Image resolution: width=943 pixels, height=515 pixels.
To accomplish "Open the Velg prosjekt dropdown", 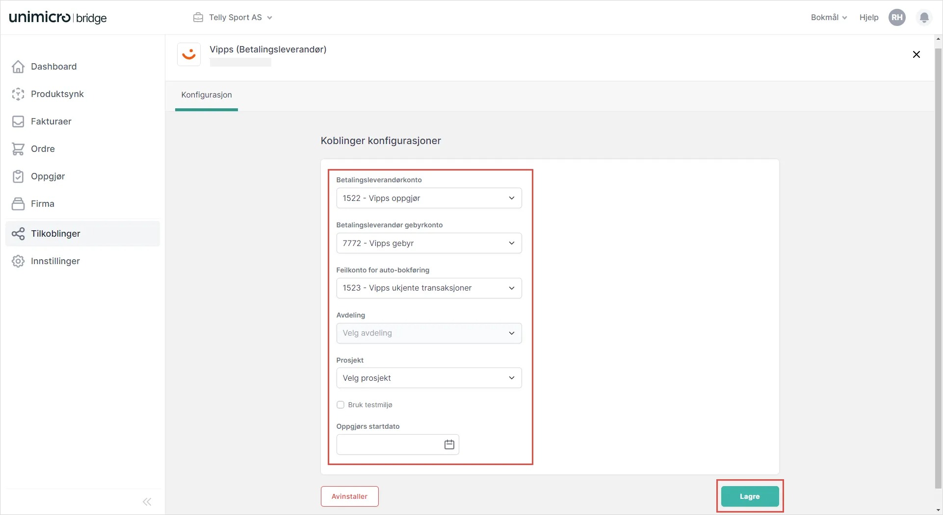I will [429, 378].
